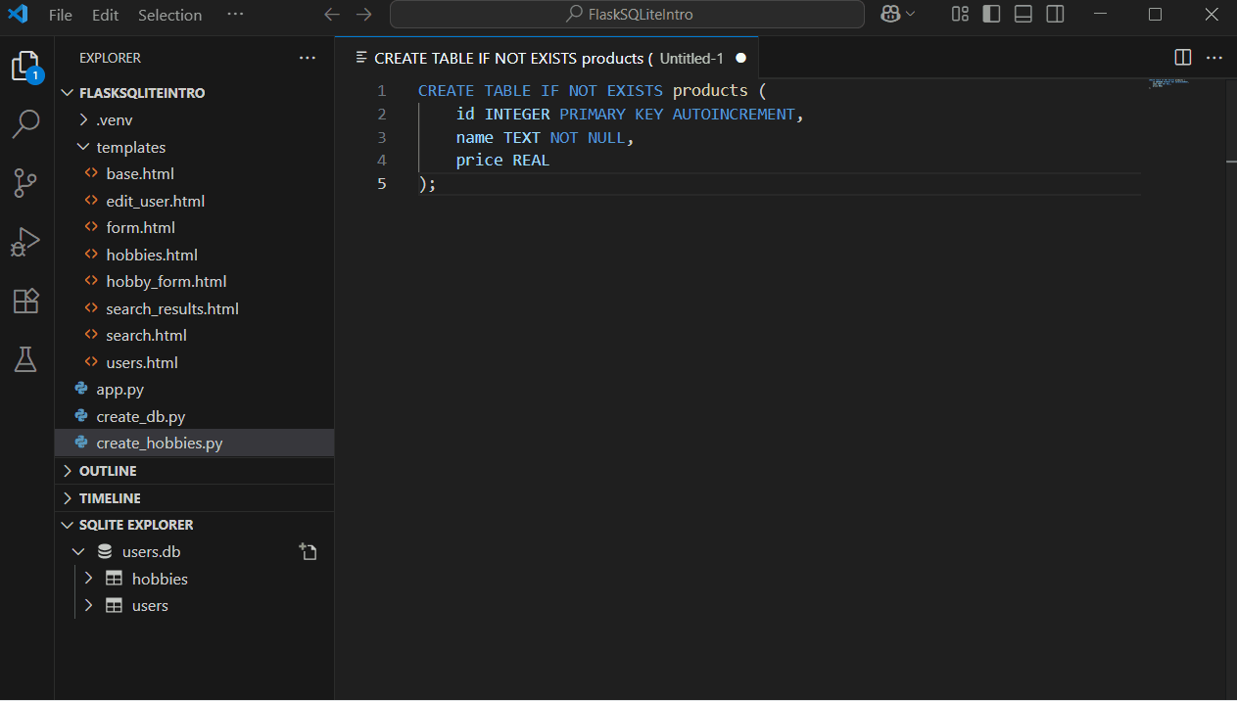Open the Copilot menu in the title bar
1237x701 pixels.
[x=897, y=15]
